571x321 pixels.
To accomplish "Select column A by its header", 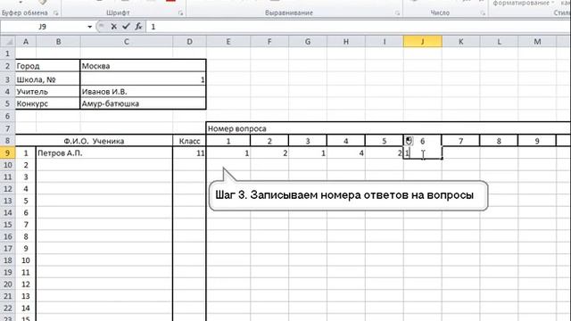I will tap(26, 42).
